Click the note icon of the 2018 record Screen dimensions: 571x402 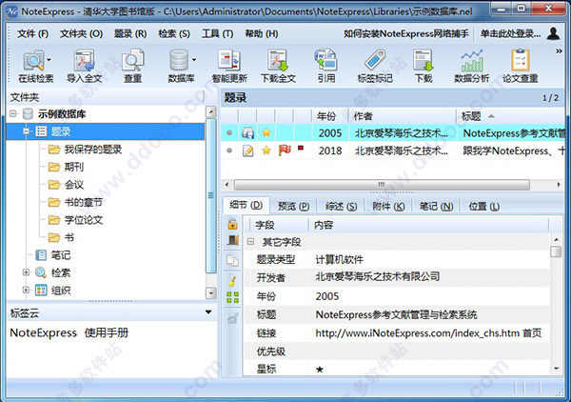(x=247, y=151)
